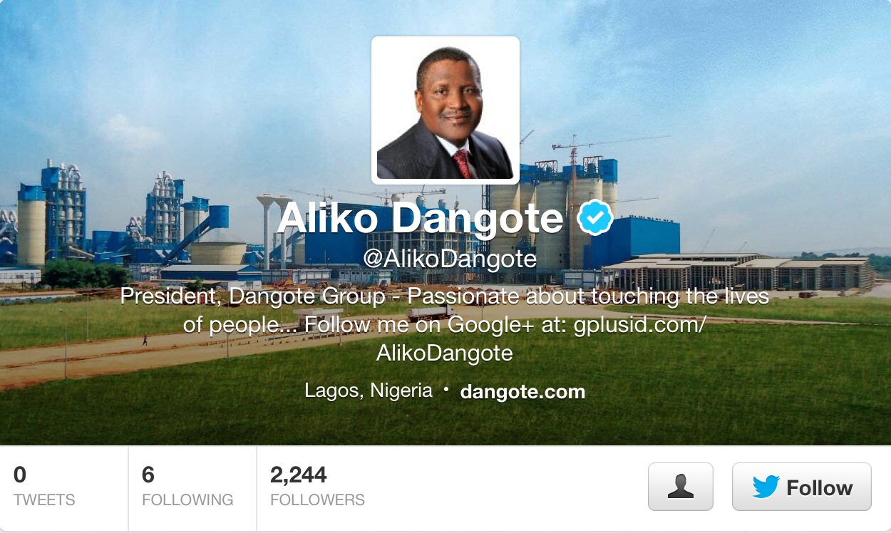The height and width of the screenshot is (533, 891).
Task: Click the 6 following count number
Action: pyautogui.click(x=148, y=475)
